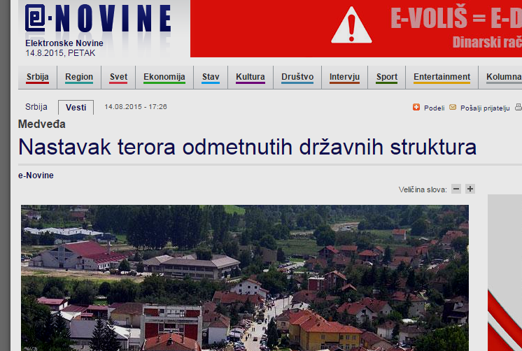Open the Region menu section
This screenshot has width=522, height=351.
(79, 77)
